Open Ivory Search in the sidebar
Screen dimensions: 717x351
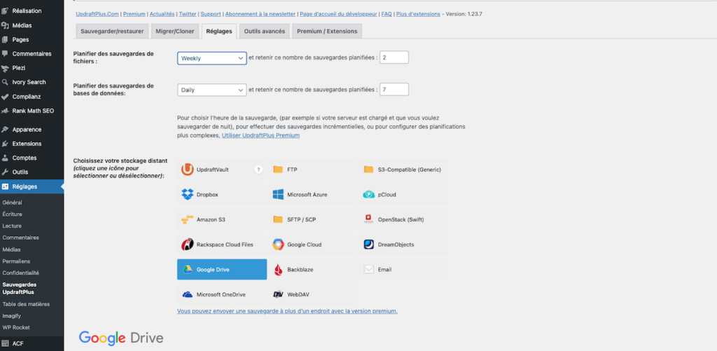pyautogui.click(x=29, y=82)
